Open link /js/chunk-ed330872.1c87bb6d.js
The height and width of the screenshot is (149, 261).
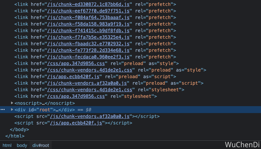pyautogui.click(x=88, y=4)
